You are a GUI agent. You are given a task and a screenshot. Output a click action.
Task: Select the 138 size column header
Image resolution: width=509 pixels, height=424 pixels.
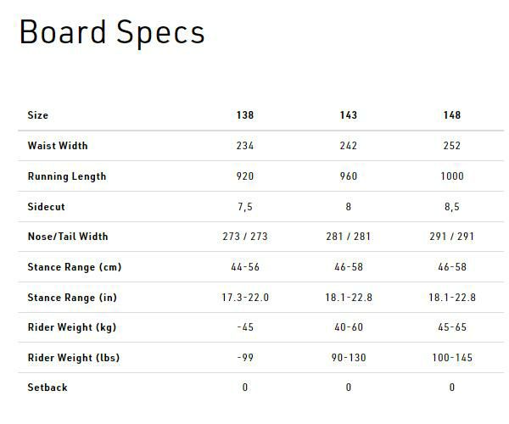[245, 115]
